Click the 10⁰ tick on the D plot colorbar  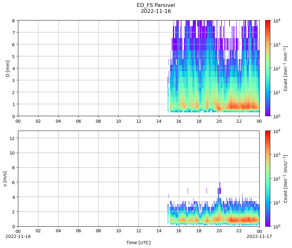pyautogui.click(x=277, y=116)
